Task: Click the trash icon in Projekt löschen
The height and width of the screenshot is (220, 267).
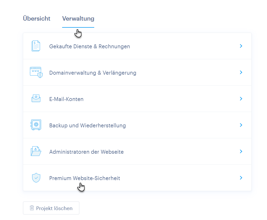Action: [x=32, y=208]
